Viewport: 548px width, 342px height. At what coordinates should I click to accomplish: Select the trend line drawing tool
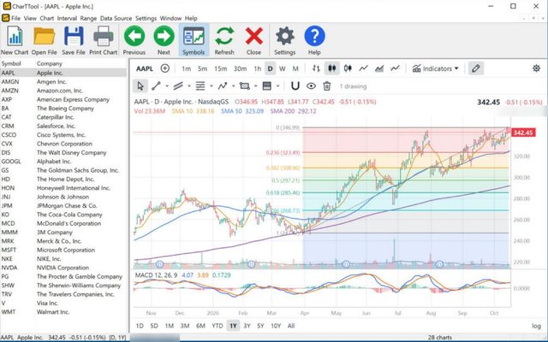pyautogui.click(x=156, y=85)
